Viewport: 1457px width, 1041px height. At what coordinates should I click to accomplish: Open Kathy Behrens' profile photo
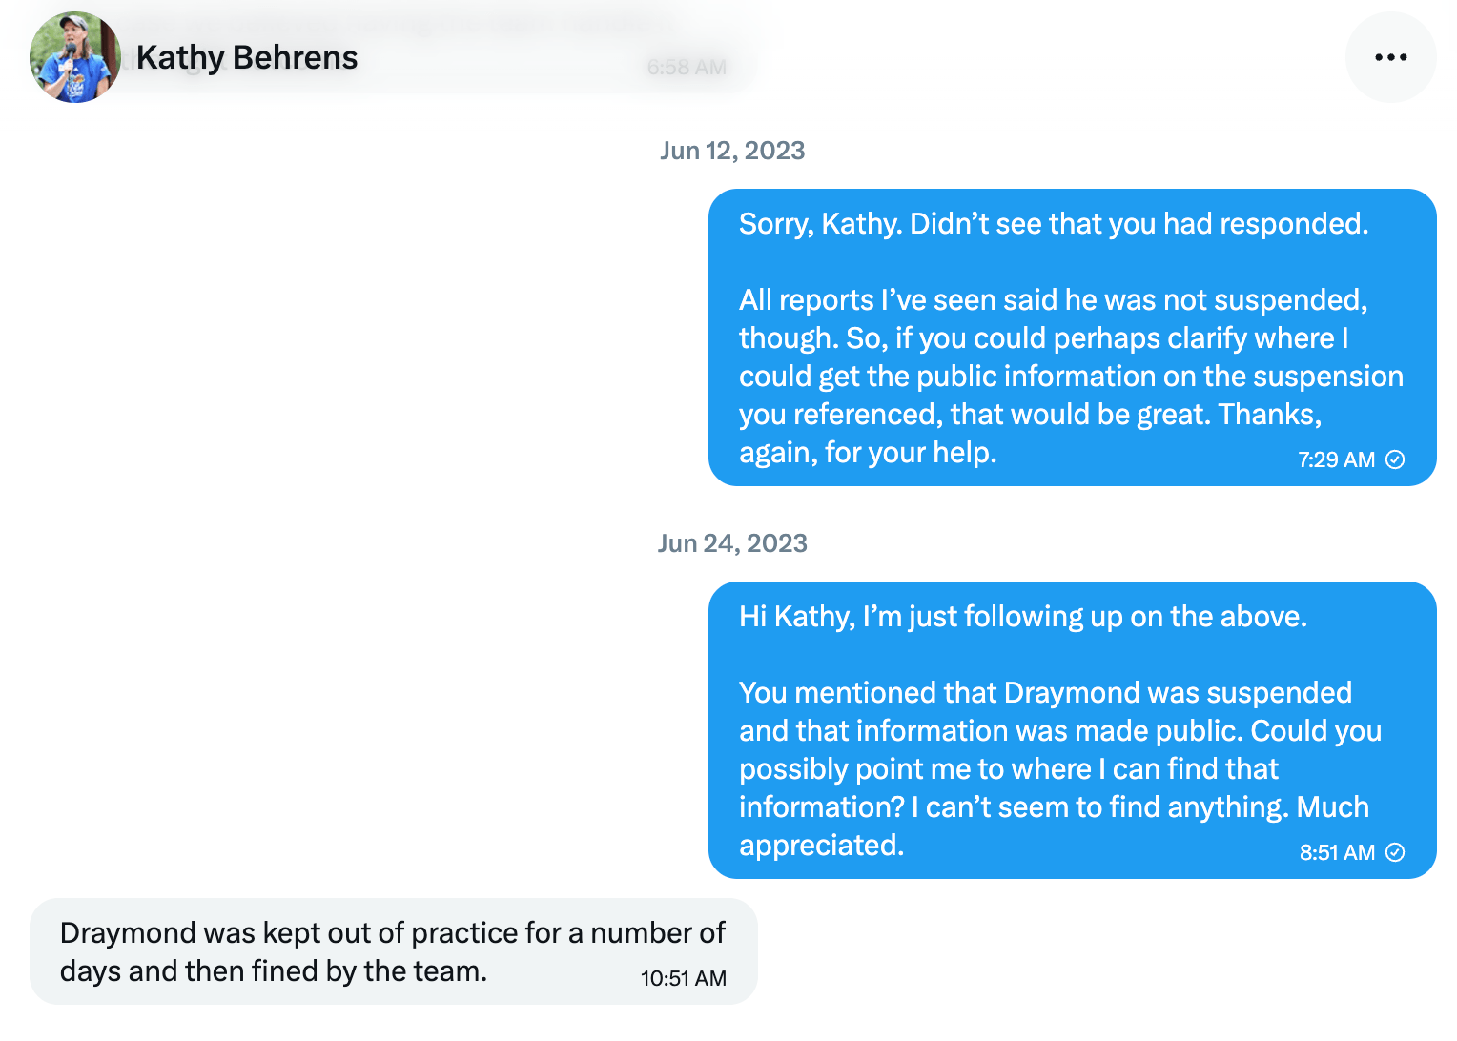74,57
